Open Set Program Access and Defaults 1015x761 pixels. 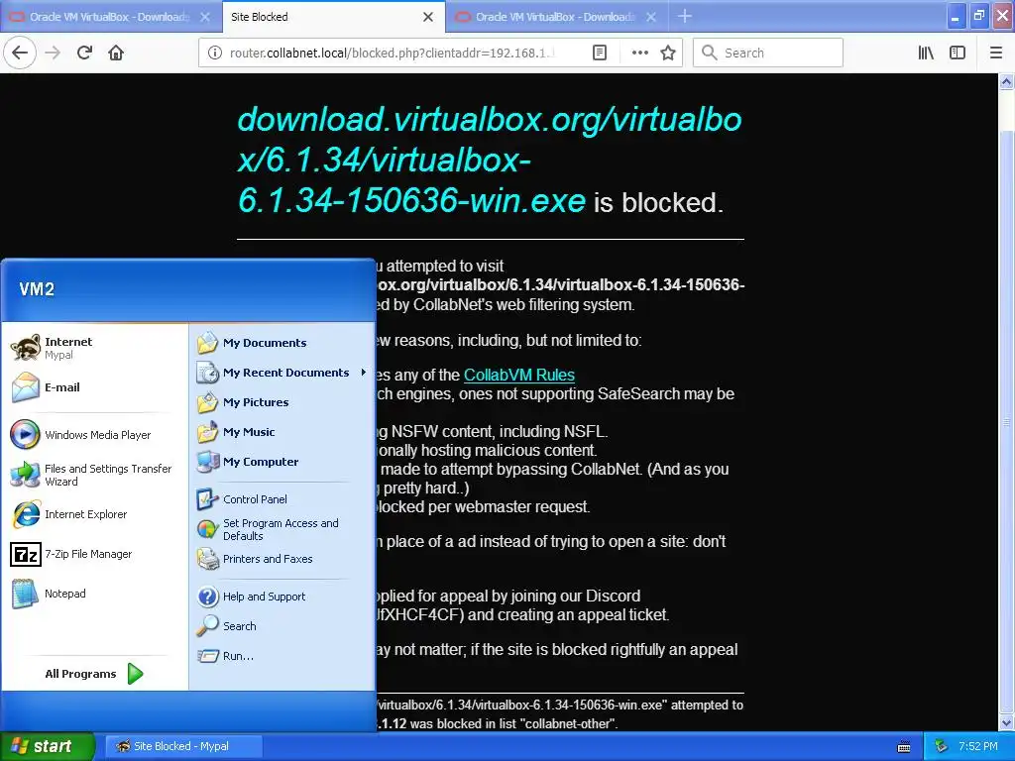pos(282,529)
